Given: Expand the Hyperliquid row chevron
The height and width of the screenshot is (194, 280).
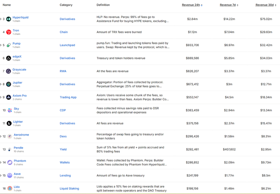Looking at the screenshot, I should 1,19.
